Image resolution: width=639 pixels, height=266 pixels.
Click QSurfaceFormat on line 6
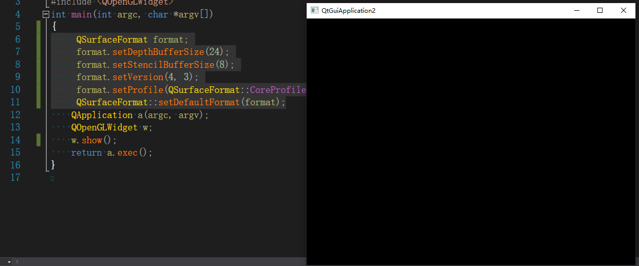coord(112,40)
